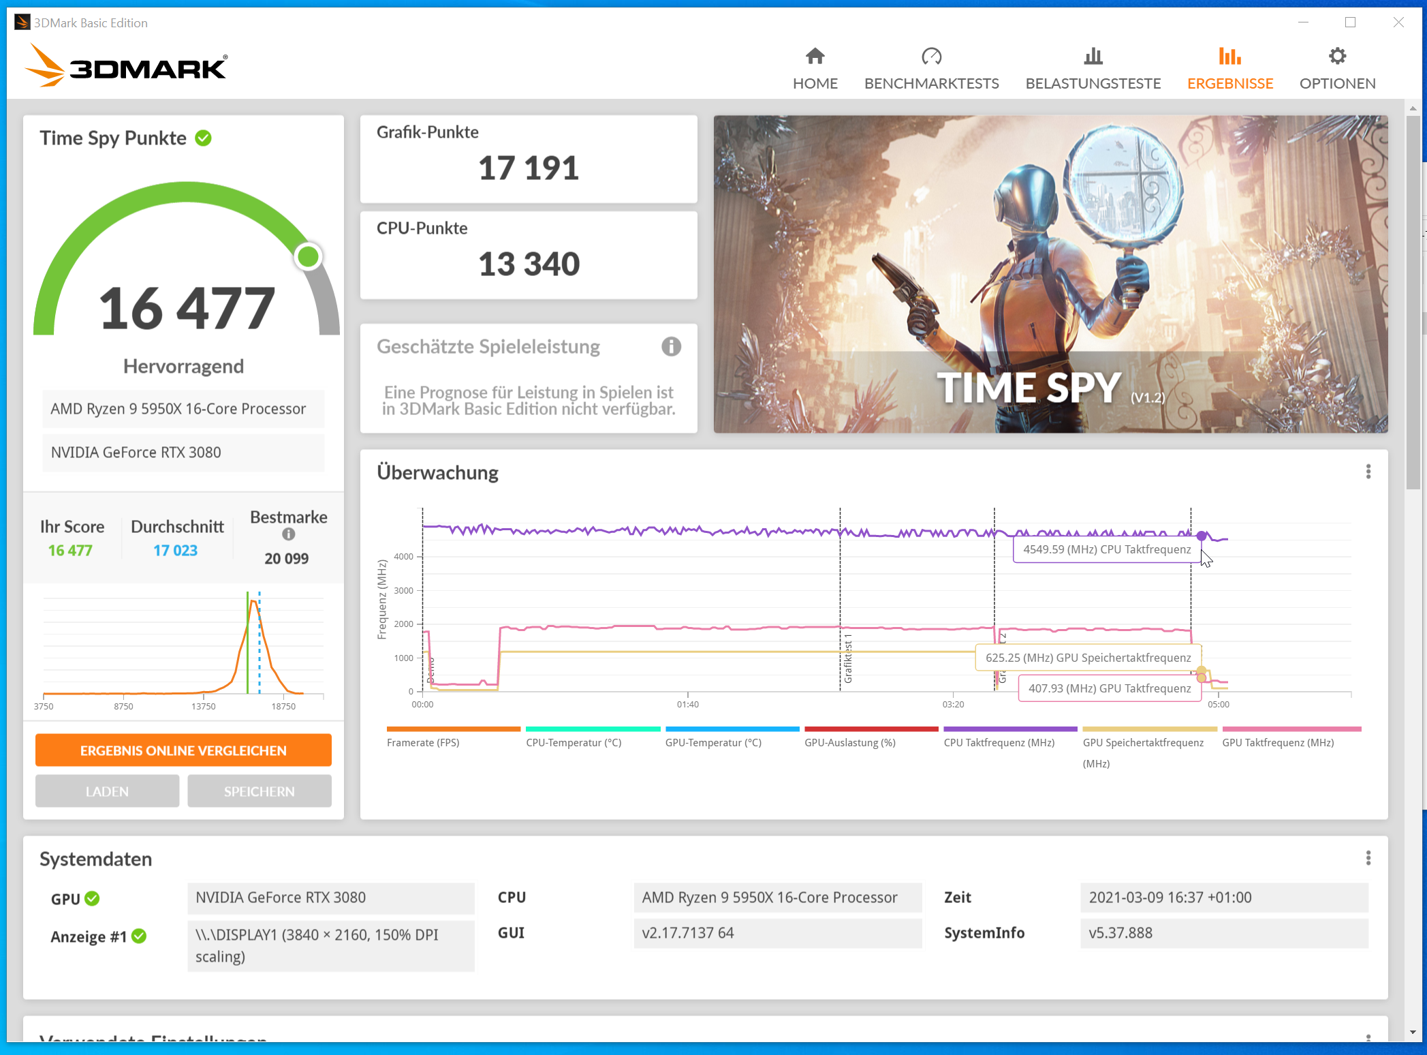Viewport: 1427px width, 1055px height.
Task: Open Benchmarktests via gauge icon
Action: (931, 56)
